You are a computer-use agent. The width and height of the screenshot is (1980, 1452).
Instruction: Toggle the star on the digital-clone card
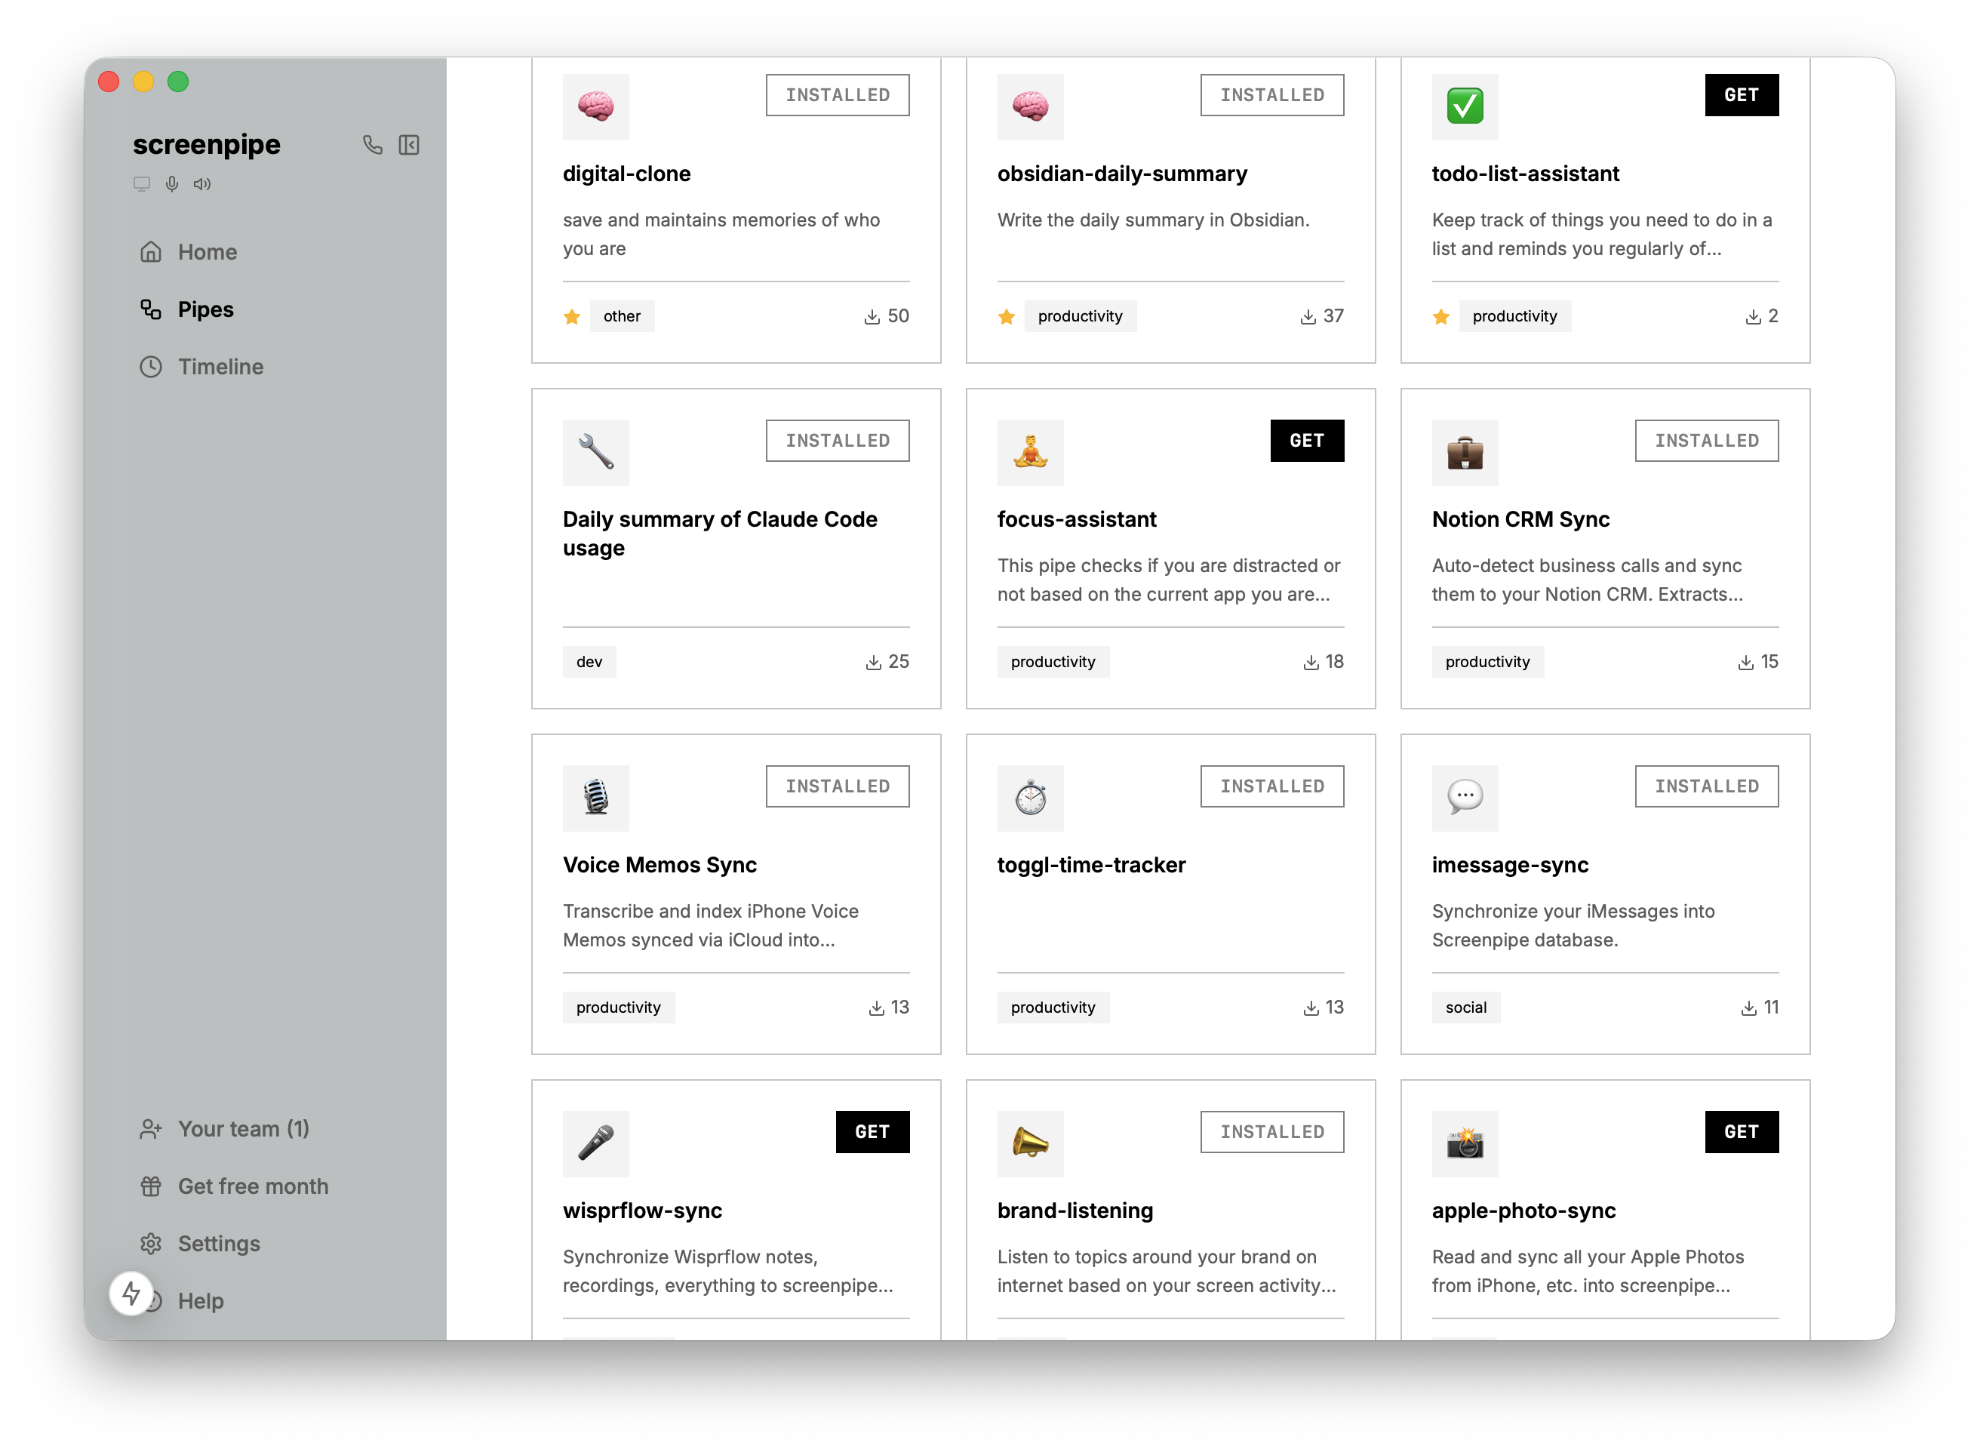(x=572, y=316)
